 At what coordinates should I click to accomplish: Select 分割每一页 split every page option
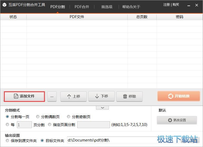[x=7, y=117]
